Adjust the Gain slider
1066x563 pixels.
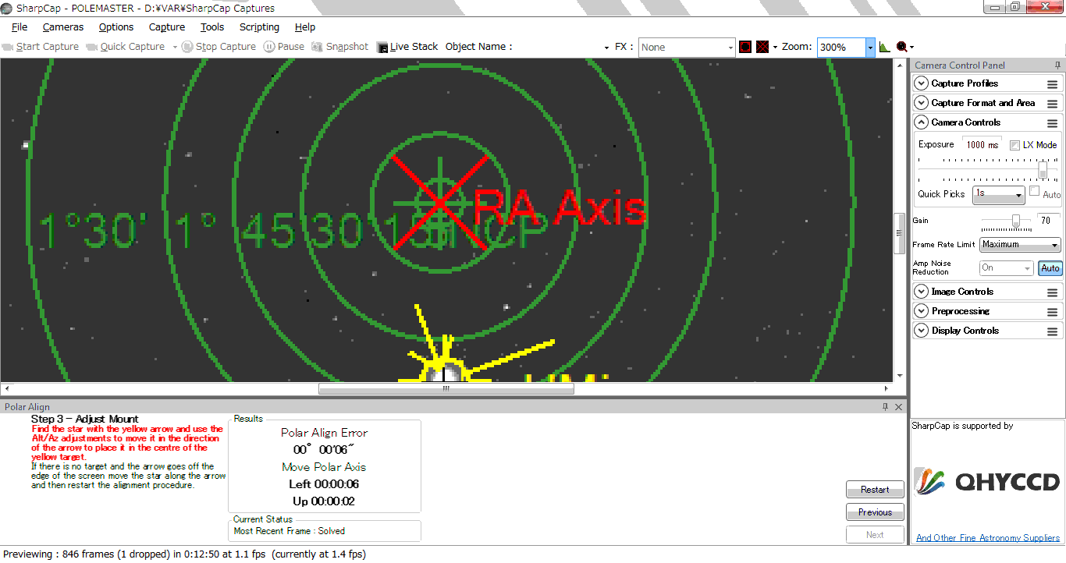tap(1016, 221)
